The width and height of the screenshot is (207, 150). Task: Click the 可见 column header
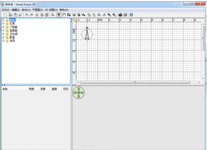65,89
